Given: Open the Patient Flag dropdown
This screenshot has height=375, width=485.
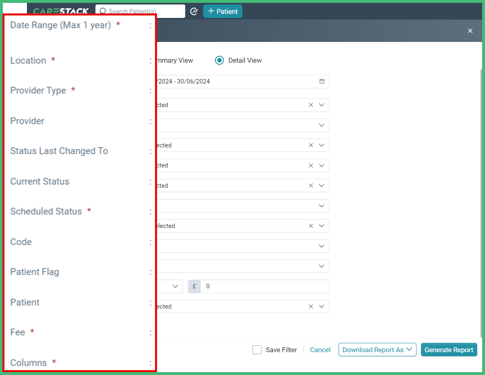Looking at the screenshot, I should pyautogui.click(x=321, y=246).
